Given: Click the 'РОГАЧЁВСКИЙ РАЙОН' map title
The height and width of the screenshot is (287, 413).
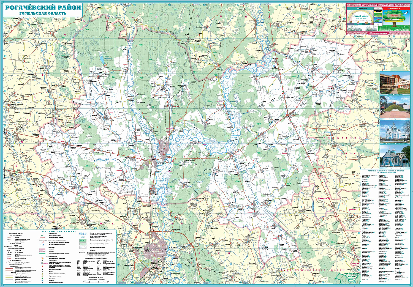Looking at the screenshot, I should [x=43, y=7].
